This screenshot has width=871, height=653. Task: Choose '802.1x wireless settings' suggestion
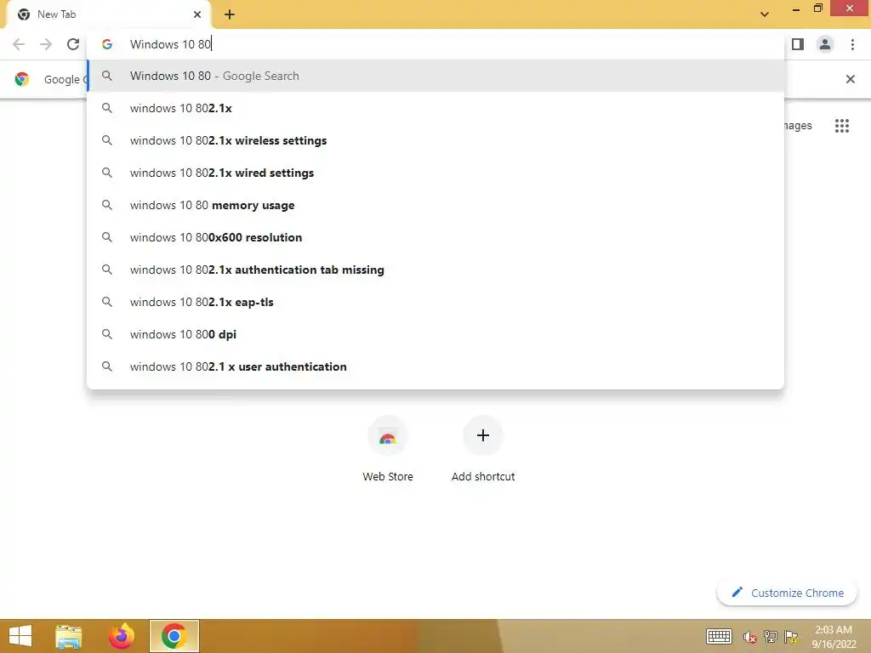pyautogui.click(x=436, y=140)
